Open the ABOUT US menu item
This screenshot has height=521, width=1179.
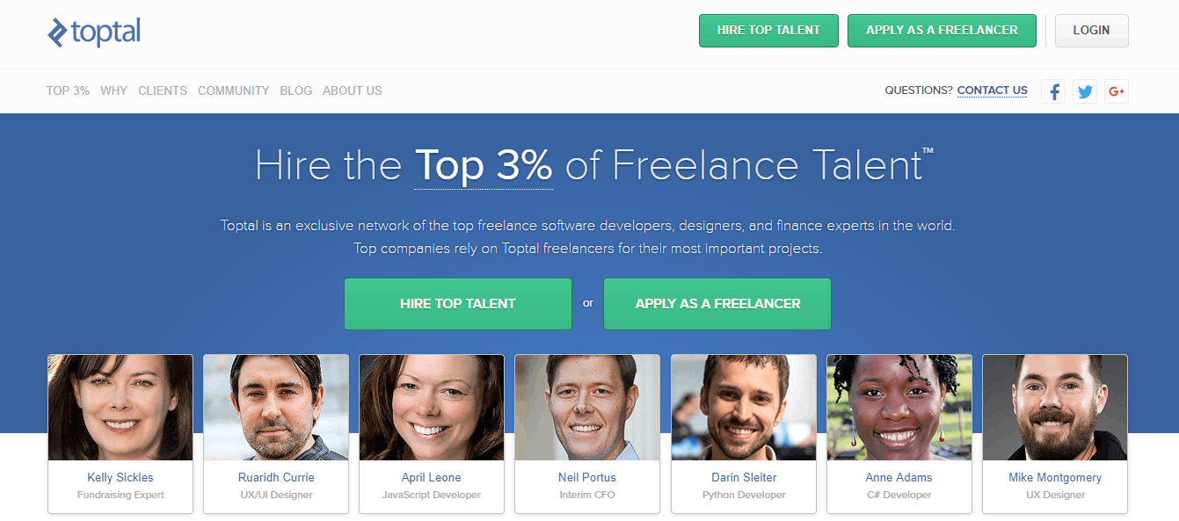tap(352, 90)
